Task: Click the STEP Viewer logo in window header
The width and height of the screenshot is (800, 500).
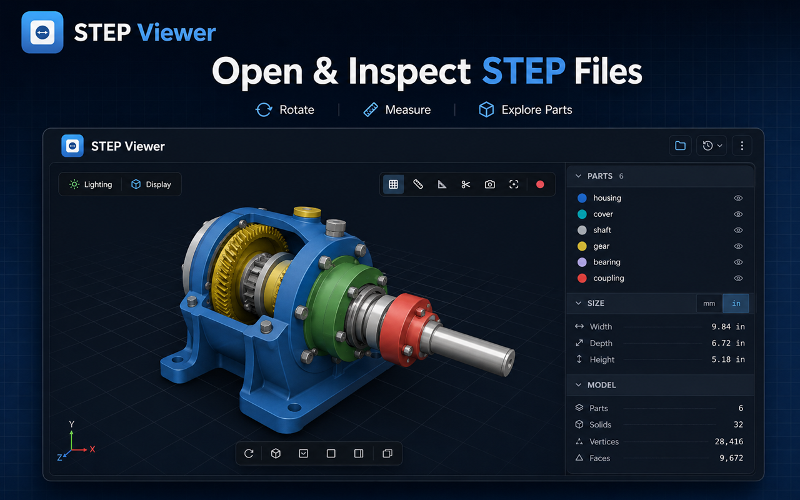Action: (x=72, y=146)
